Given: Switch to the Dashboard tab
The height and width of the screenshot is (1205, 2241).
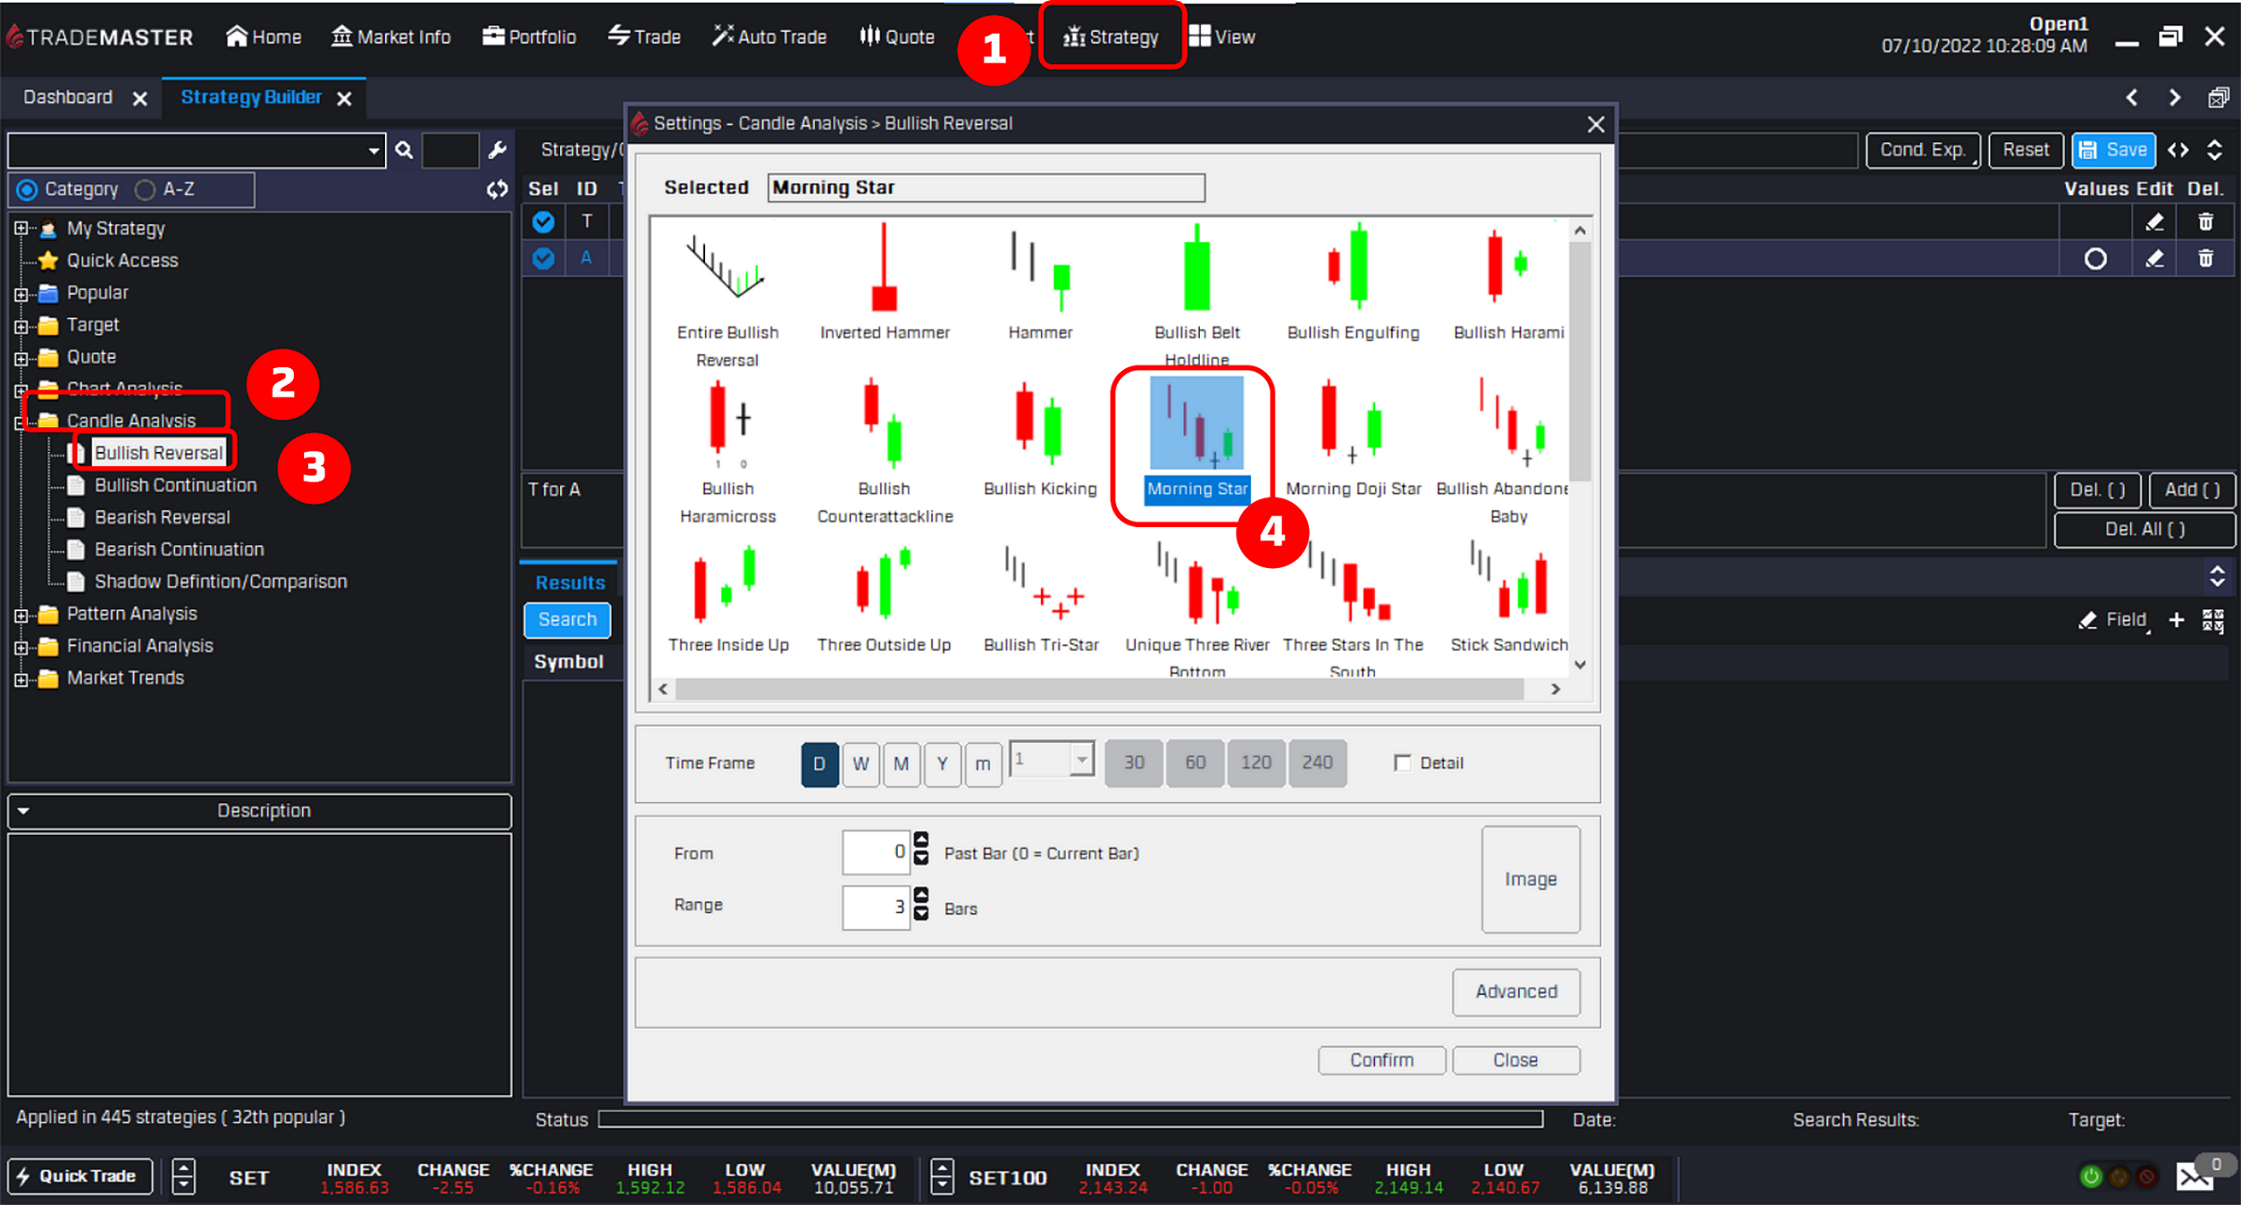Looking at the screenshot, I should (68, 98).
